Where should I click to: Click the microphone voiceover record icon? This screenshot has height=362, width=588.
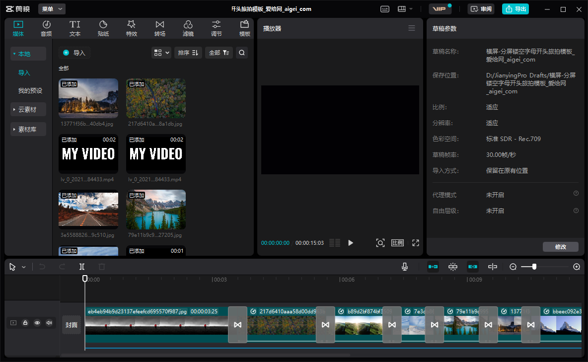tap(405, 267)
